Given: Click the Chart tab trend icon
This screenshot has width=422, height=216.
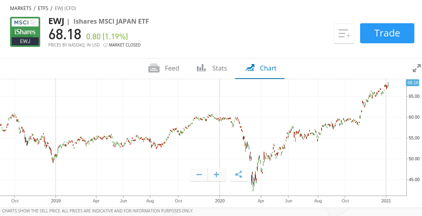Looking at the screenshot, I should 250,68.
